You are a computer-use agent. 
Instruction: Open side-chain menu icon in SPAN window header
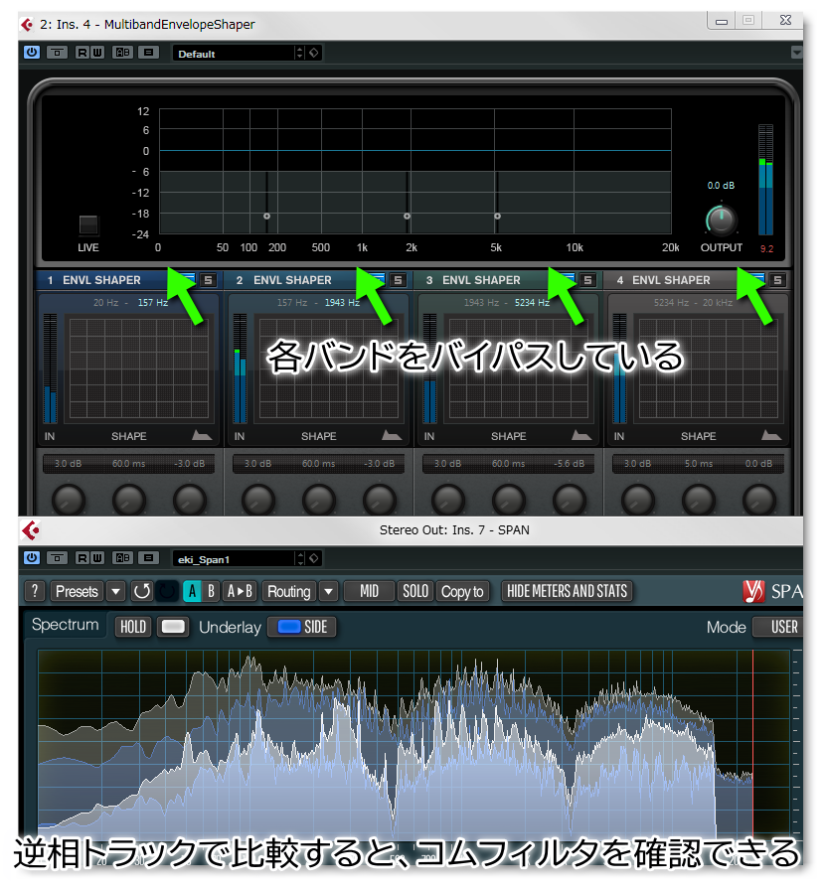tap(148, 558)
